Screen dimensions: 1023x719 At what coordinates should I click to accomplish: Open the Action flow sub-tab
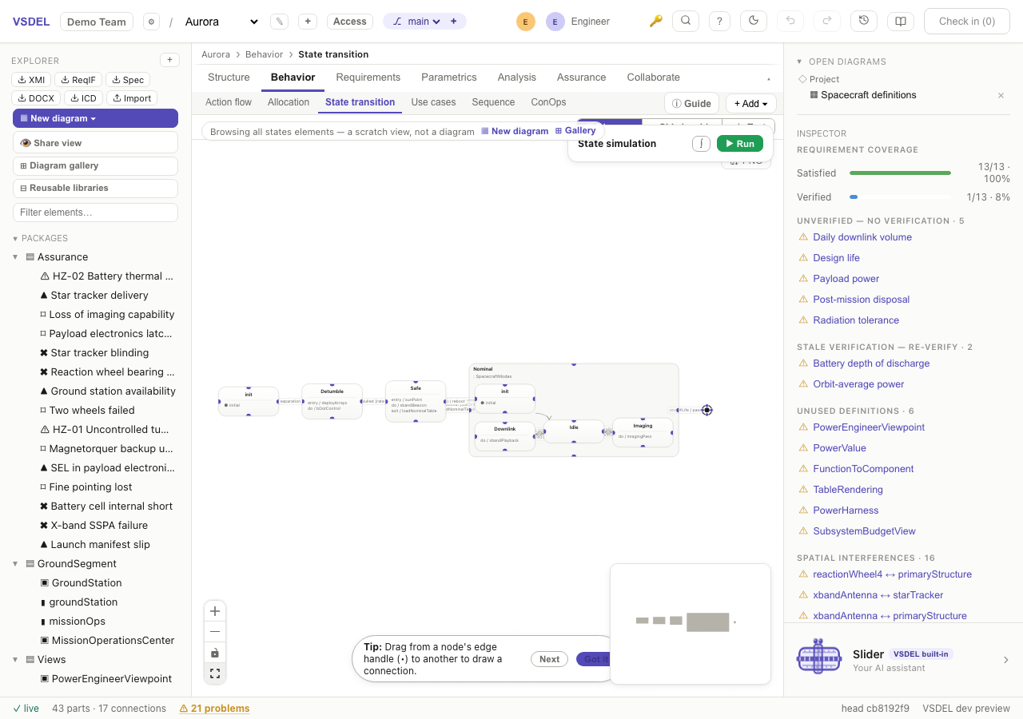(229, 102)
